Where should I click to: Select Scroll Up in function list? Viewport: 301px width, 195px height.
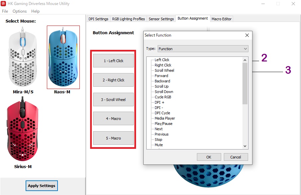pos(161,86)
